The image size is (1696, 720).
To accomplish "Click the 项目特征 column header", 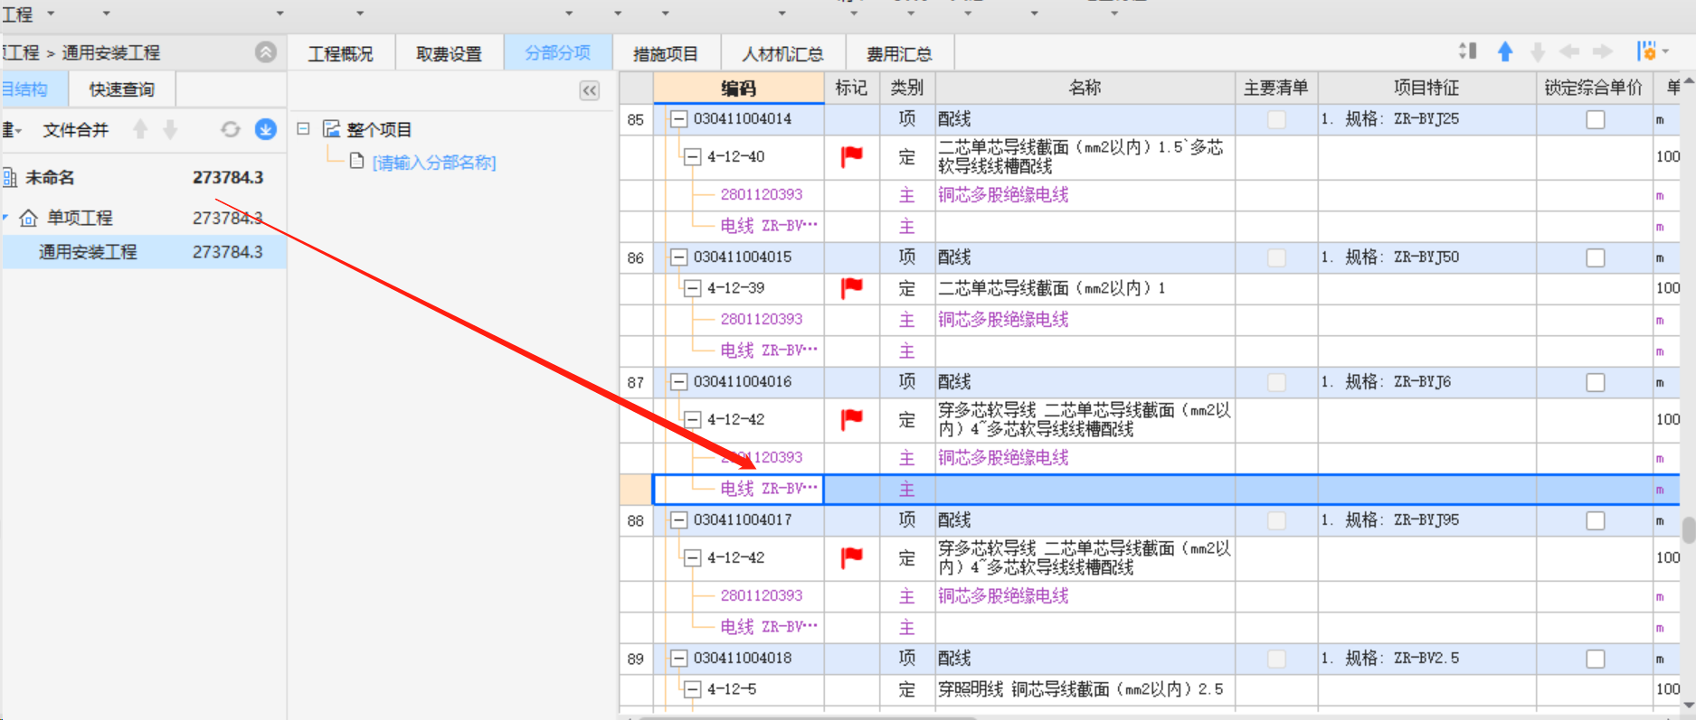I will click(x=1426, y=88).
